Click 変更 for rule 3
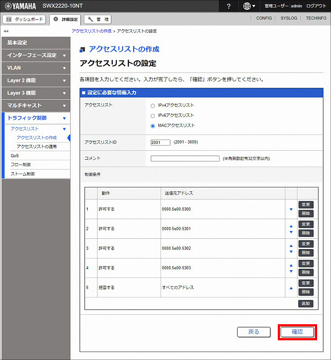The height and width of the screenshot is (360, 331). (x=306, y=244)
